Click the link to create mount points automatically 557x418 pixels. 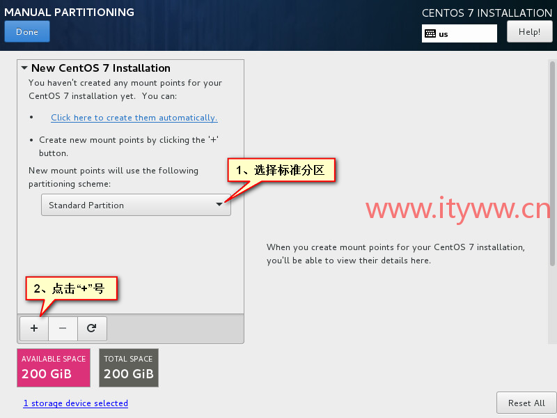pos(134,118)
